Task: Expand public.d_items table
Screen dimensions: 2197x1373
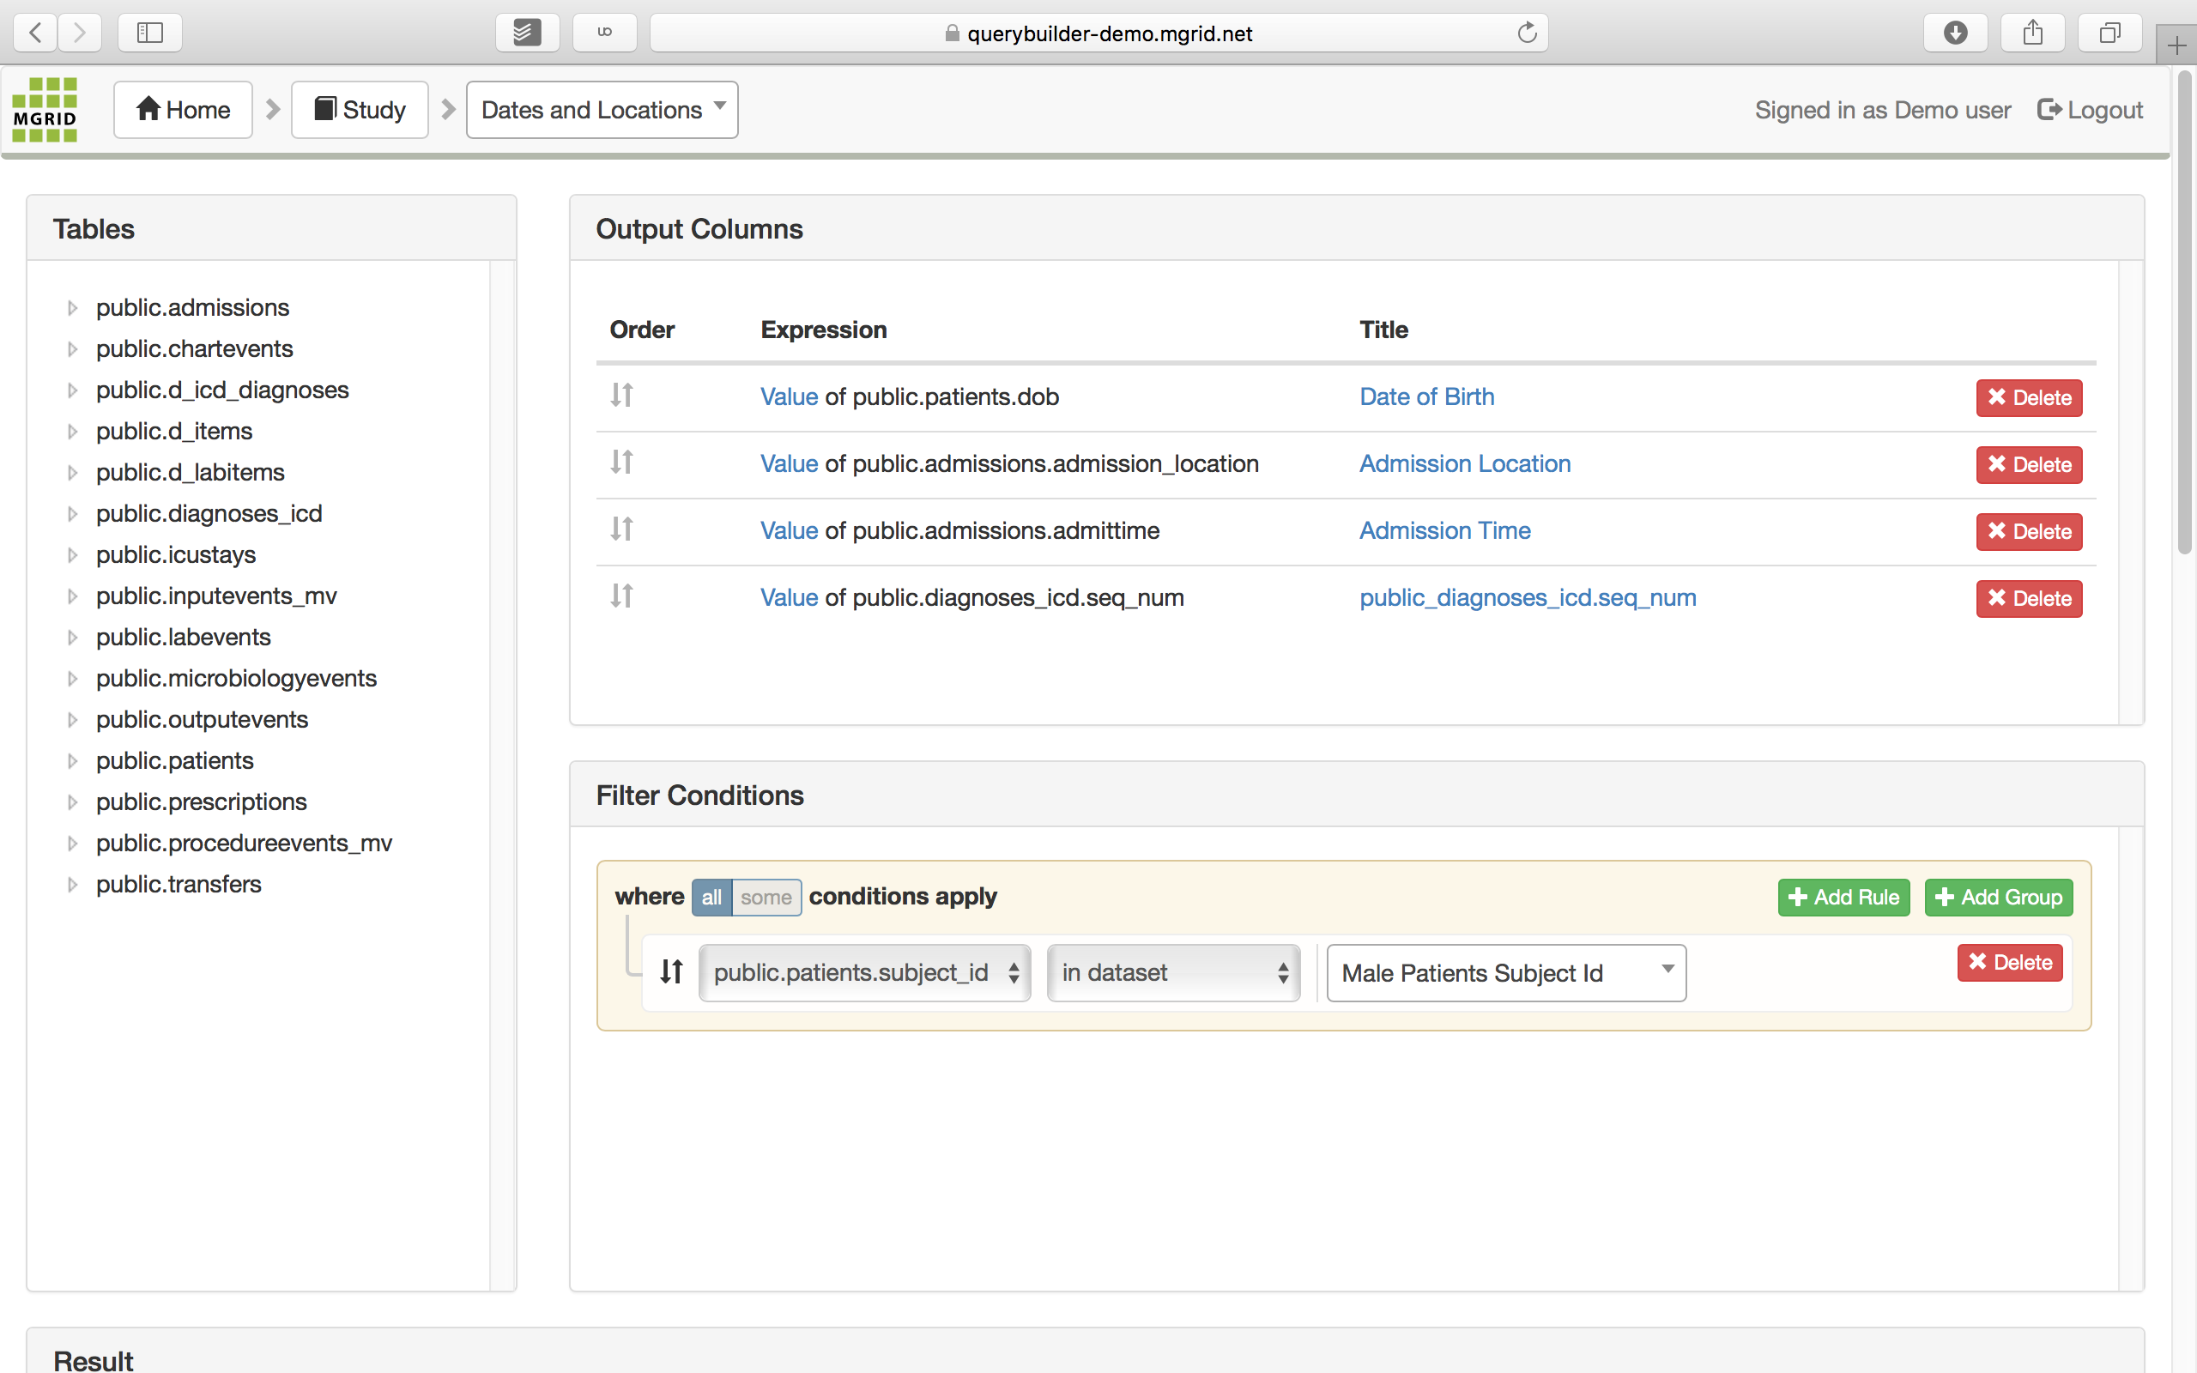Action: tap(73, 432)
